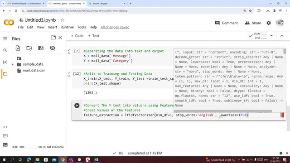Mount Google Drive
Screen dimensions: 290x163
click(41, 48)
